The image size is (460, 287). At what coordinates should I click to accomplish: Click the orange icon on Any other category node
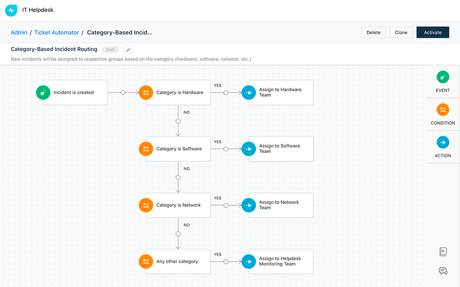[x=146, y=261]
